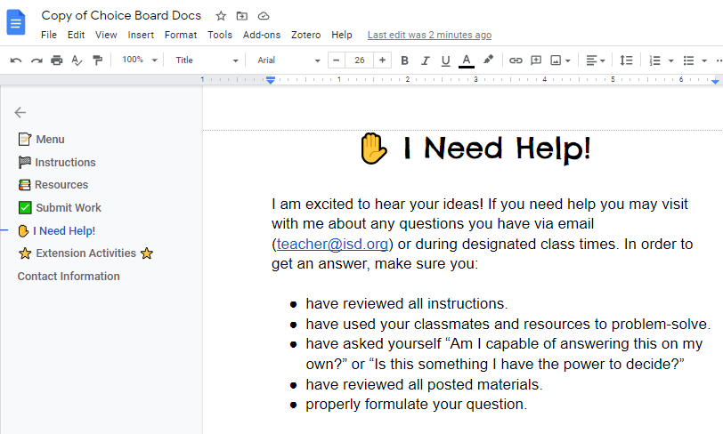Decrease font size with the minus button

pos(337,60)
